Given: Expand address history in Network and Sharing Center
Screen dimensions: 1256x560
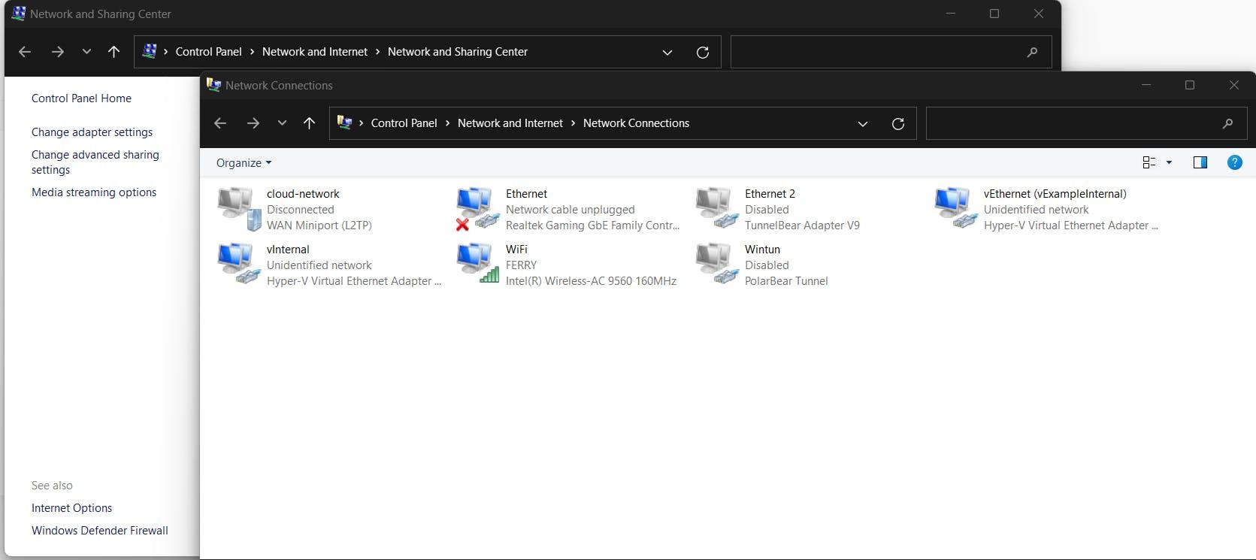Looking at the screenshot, I should click(x=667, y=52).
